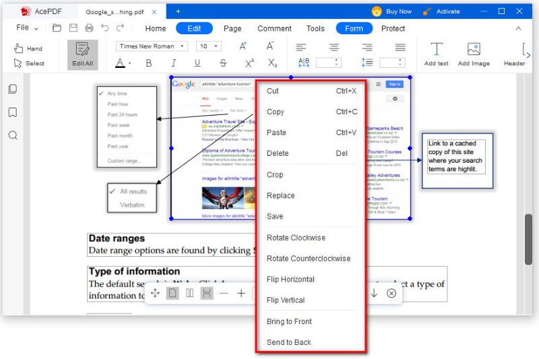The height and width of the screenshot is (359, 539).
Task: Toggle italic formatting
Action: (x=174, y=63)
